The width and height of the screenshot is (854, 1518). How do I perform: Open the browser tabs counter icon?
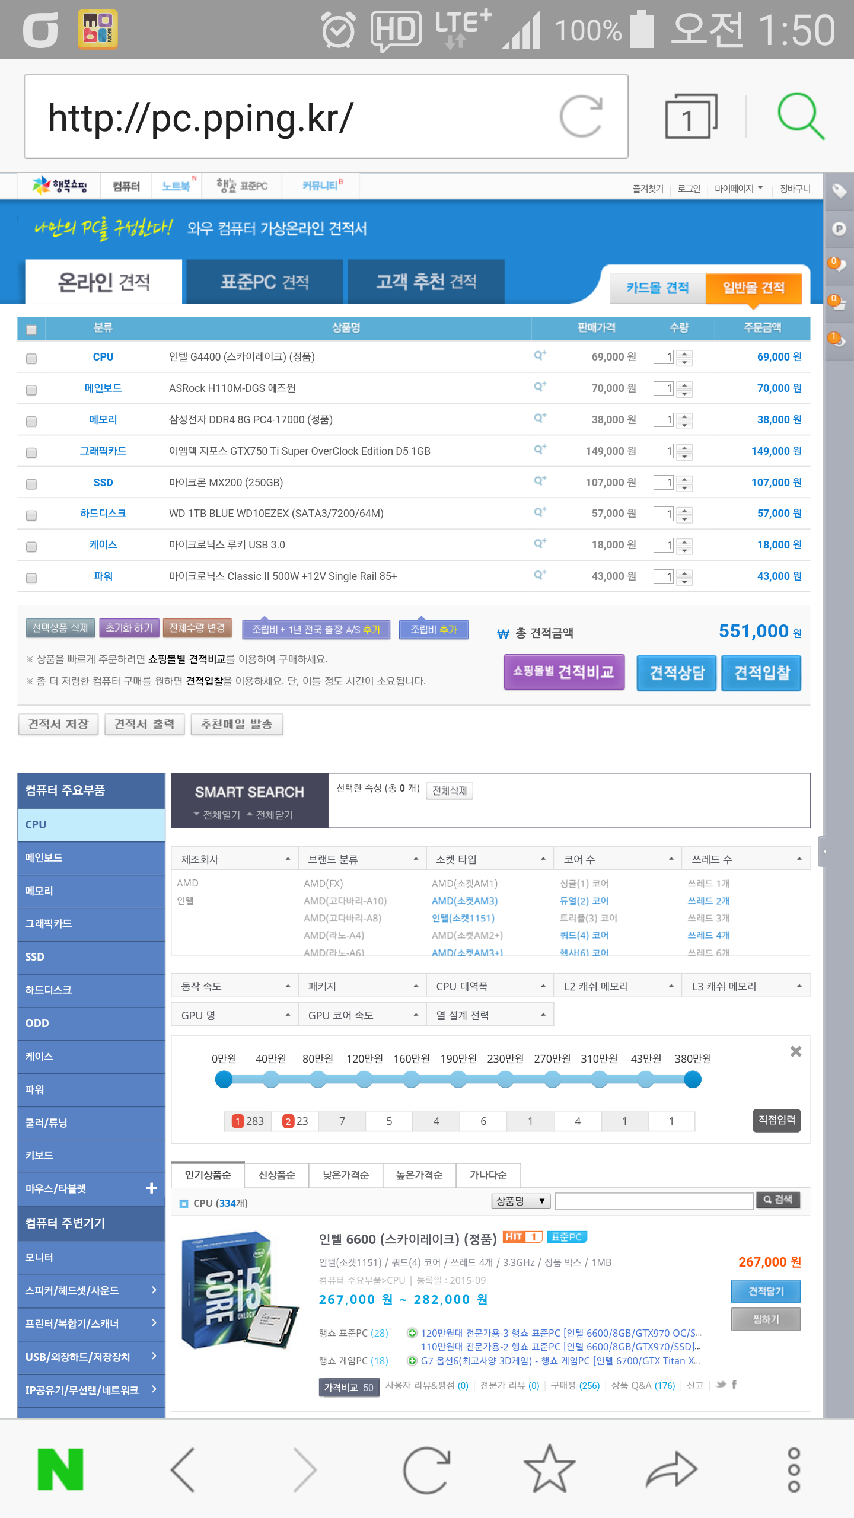690,116
